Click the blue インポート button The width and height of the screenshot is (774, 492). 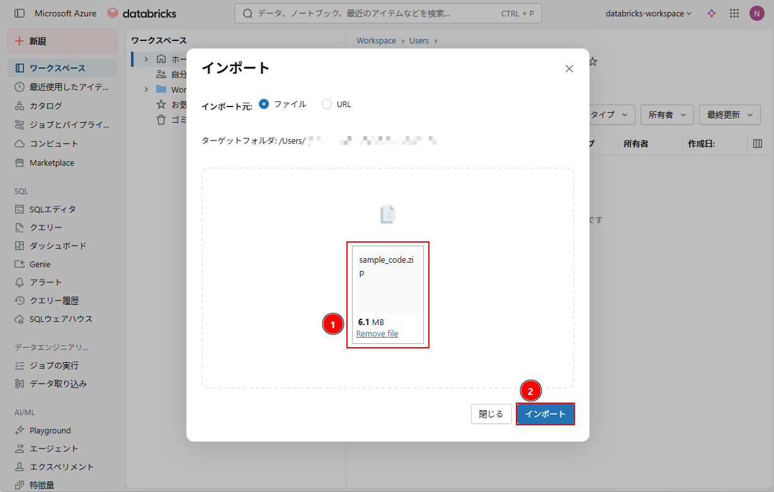tap(545, 414)
